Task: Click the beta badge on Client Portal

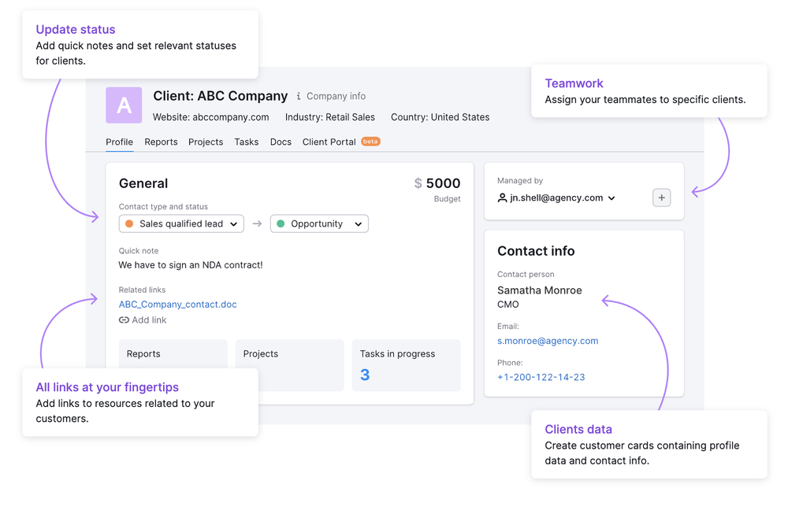Action: tap(370, 141)
